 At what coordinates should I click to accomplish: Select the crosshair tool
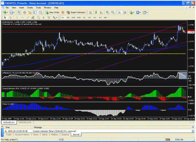click(10, 18)
